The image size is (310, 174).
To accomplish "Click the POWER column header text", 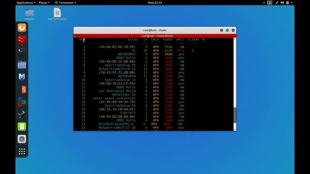I will pyautogui.click(x=168, y=40).
